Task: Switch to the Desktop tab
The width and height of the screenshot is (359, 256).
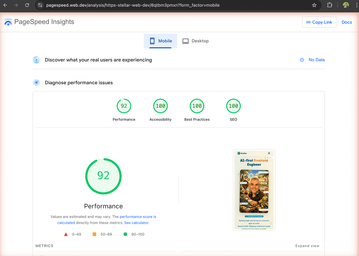Action: point(195,41)
